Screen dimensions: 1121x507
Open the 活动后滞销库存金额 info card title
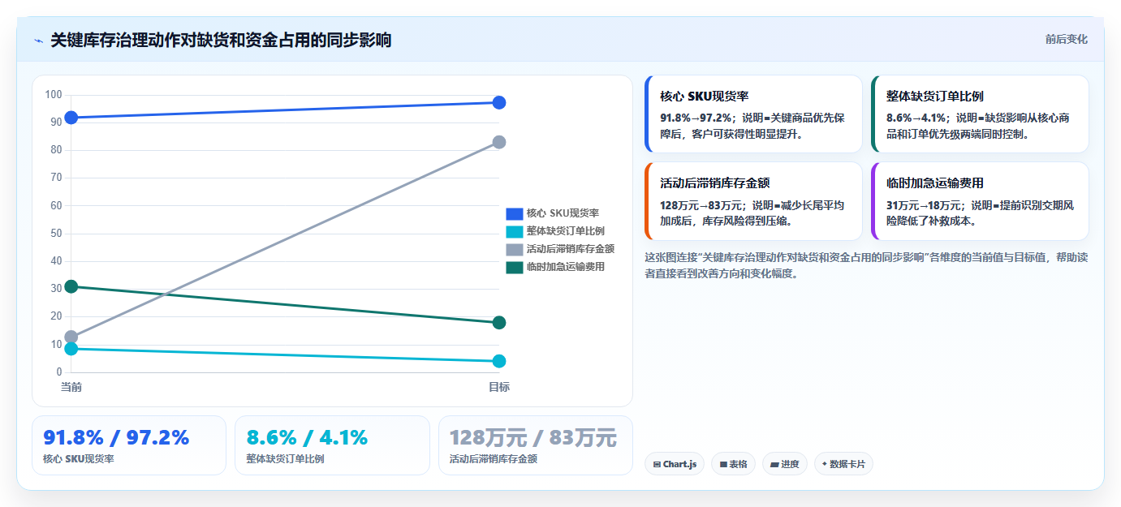(x=715, y=183)
